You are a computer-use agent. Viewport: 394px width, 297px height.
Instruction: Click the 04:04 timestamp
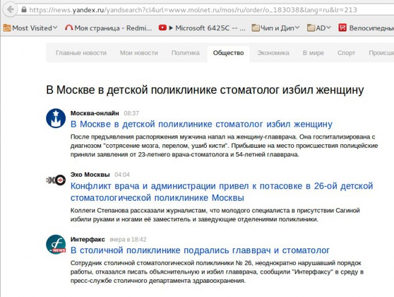[122, 175]
